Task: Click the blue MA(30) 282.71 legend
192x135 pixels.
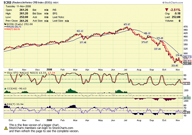Action: tap(13, 27)
